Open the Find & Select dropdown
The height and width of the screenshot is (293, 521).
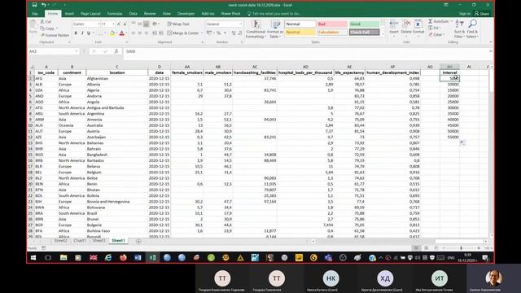tap(472, 29)
